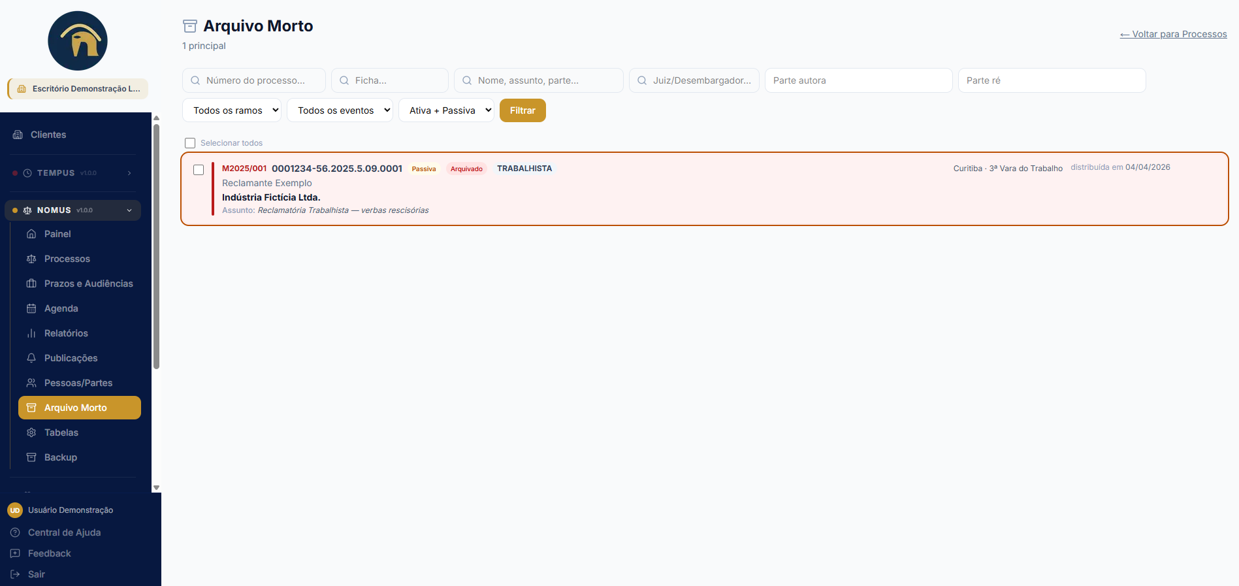This screenshot has width=1239, height=586.
Task: Open the Clientes menu item
Action: tap(73, 135)
